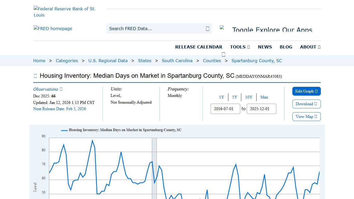Click the Observations info icon
This screenshot has width=354, height=199.
coord(61,89)
